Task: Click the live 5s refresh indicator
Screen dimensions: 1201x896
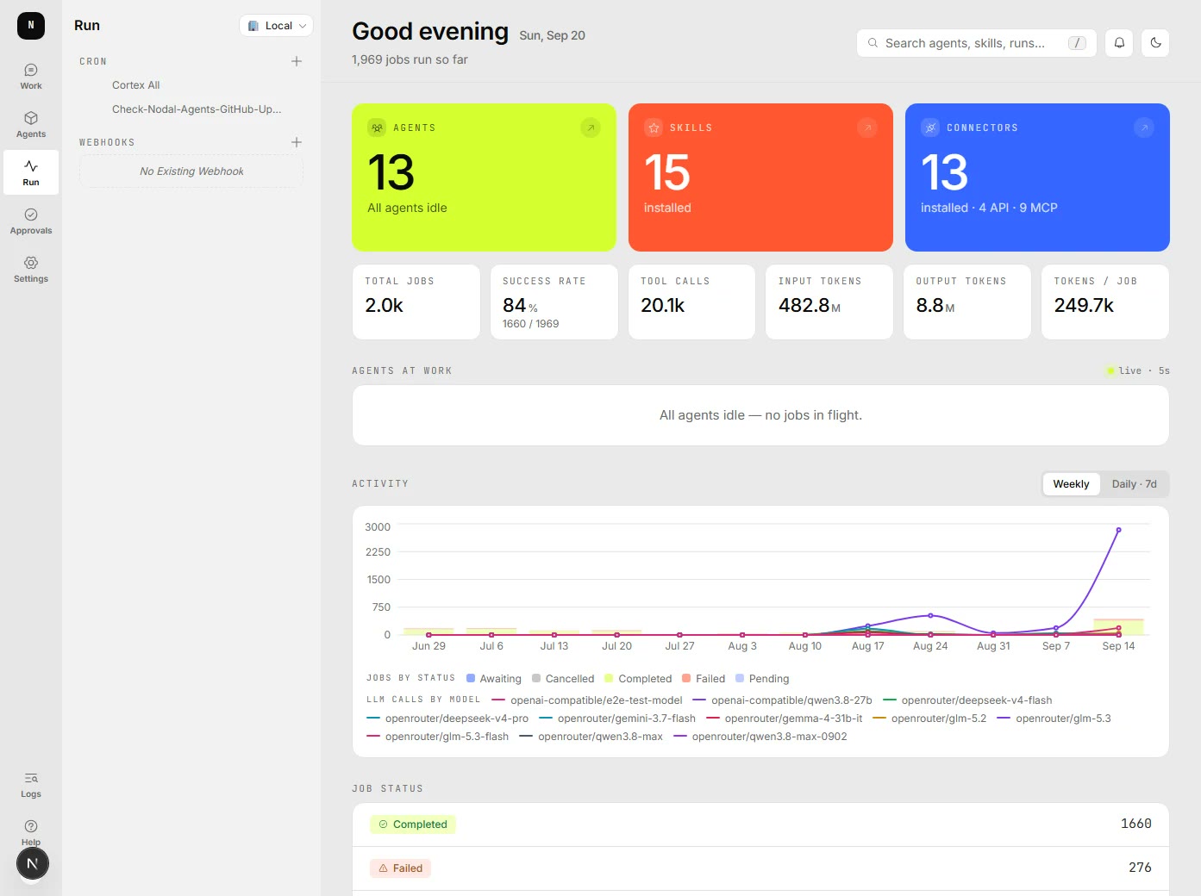Action: pyautogui.click(x=1138, y=370)
